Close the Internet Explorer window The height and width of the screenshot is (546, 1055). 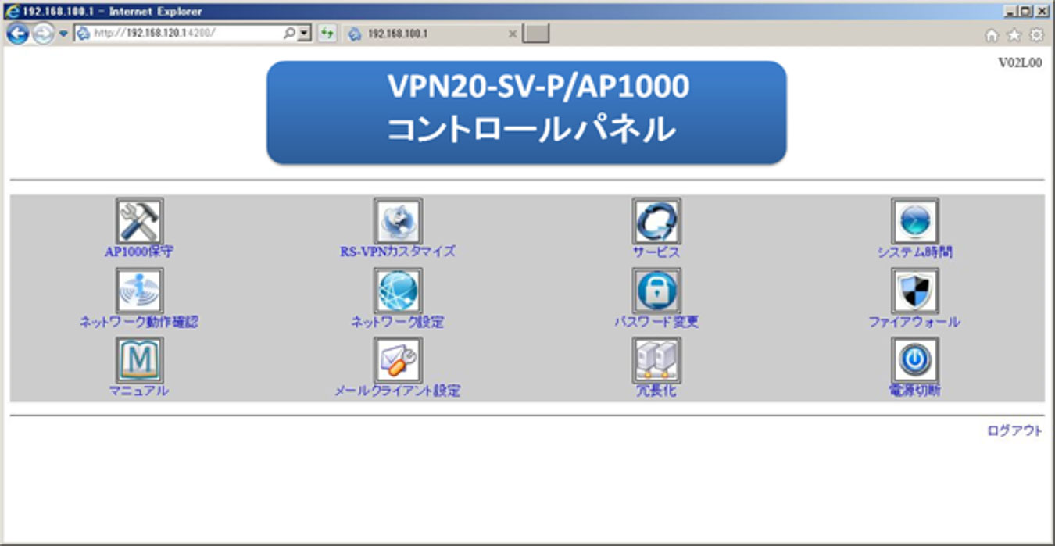click(1041, 11)
